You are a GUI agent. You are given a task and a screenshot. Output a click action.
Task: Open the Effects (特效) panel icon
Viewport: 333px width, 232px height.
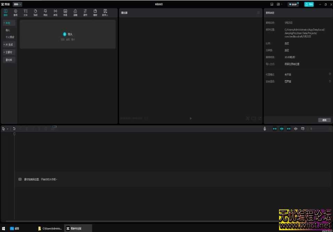click(x=45, y=13)
